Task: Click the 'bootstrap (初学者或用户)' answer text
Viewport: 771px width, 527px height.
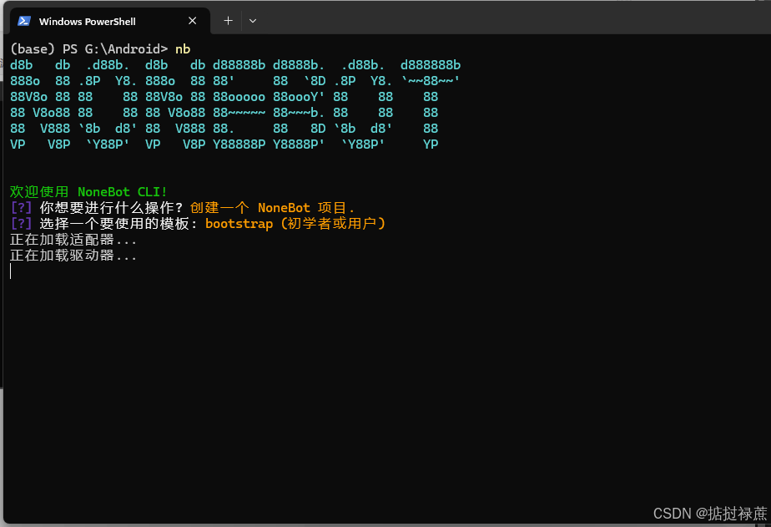Action: point(296,223)
